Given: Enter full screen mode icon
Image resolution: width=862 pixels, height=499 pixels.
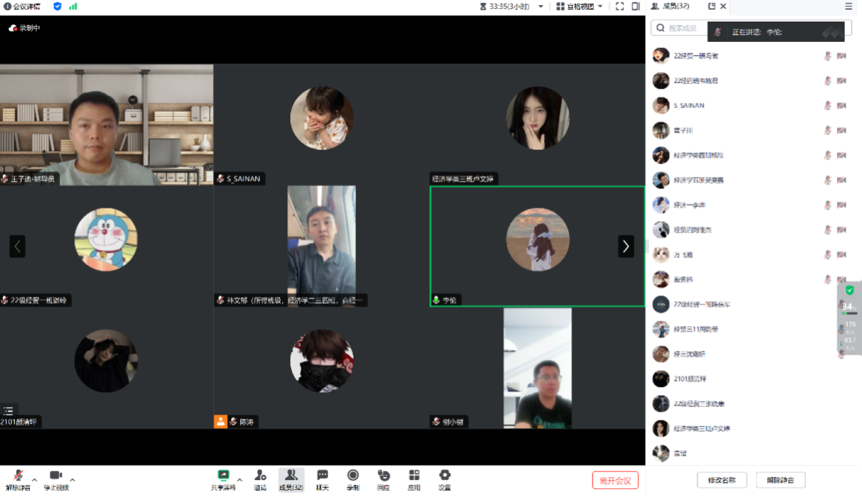Looking at the screenshot, I should [619, 6].
